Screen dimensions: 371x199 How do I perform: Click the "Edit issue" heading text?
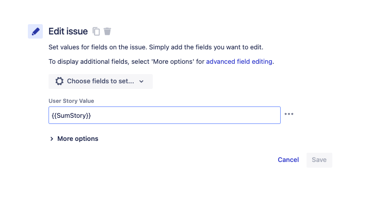coord(68,31)
